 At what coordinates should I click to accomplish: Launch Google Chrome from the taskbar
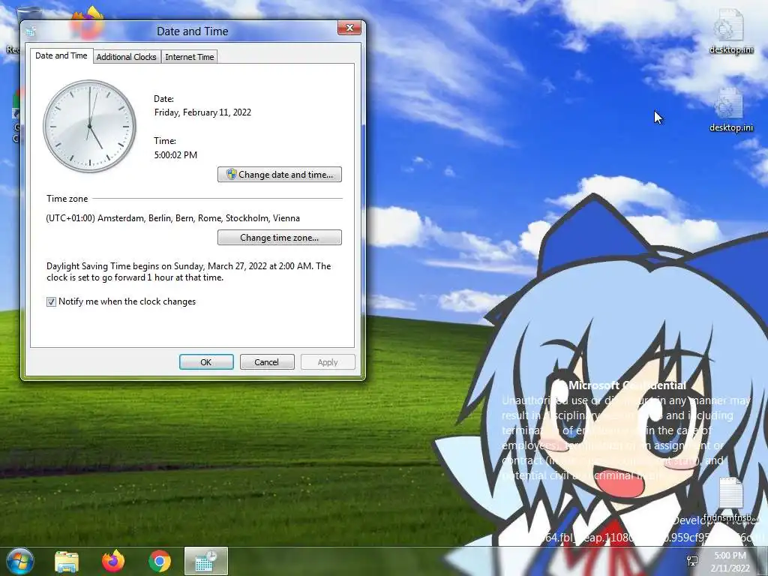click(160, 561)
